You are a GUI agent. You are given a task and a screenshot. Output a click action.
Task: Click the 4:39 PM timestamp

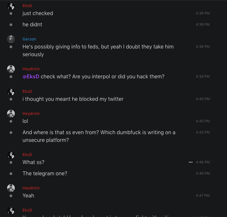[x=203, y=77]
